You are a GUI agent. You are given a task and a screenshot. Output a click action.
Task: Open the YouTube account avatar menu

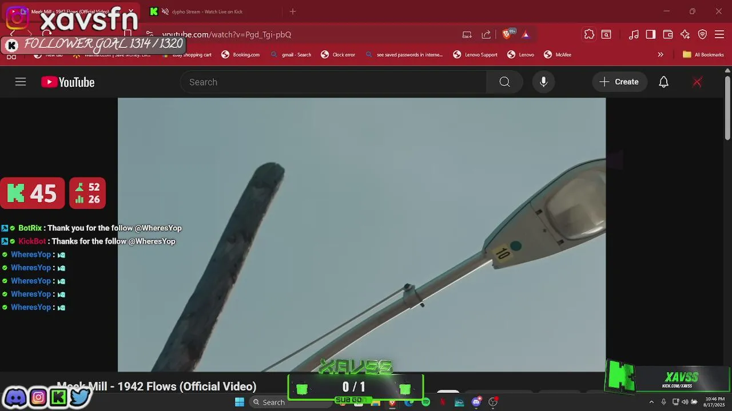(697, 82)
